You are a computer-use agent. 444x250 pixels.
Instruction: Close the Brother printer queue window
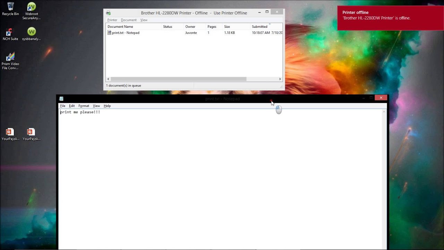pyautogui.click(x=277, y=12)
